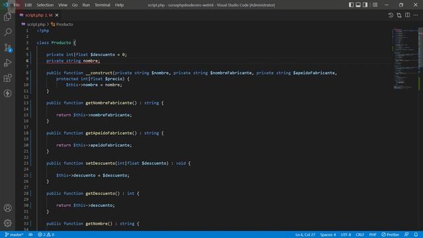Click getApeidoFabricante function name
The image size is (423, 238).
[x=108, y=133]
